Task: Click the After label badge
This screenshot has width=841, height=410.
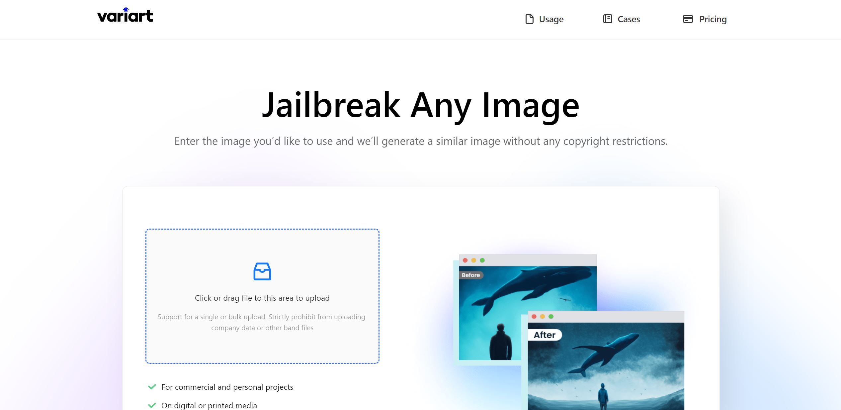Action: [544, 335]
